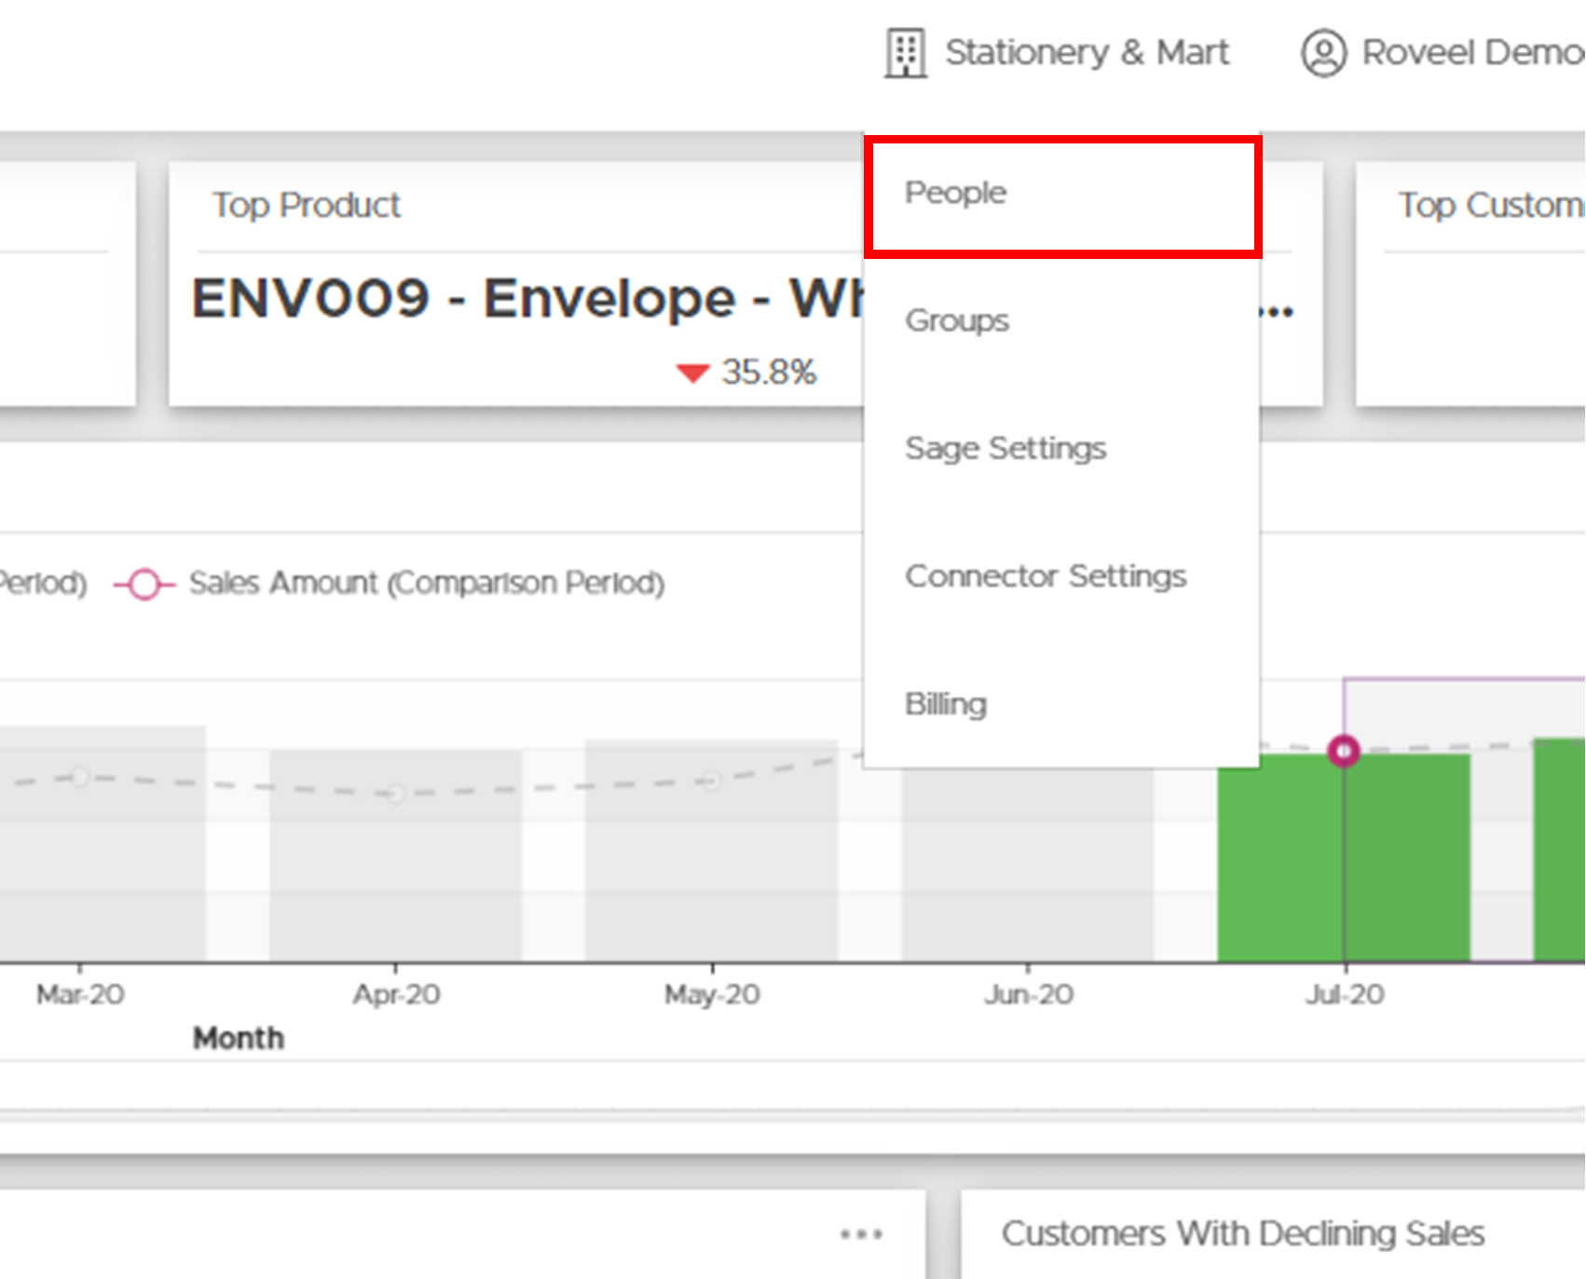Click Customers With Declining Sales heading
Viewport: 1586px width, 1279px height.
click(x=1242, y=1233)
